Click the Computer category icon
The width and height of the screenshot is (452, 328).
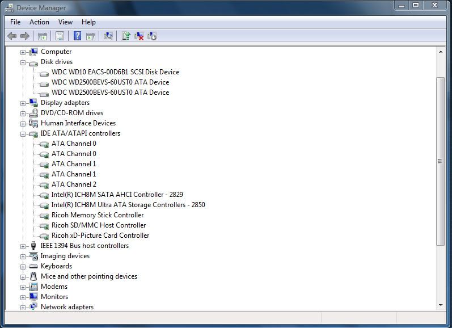coord(33,52)
